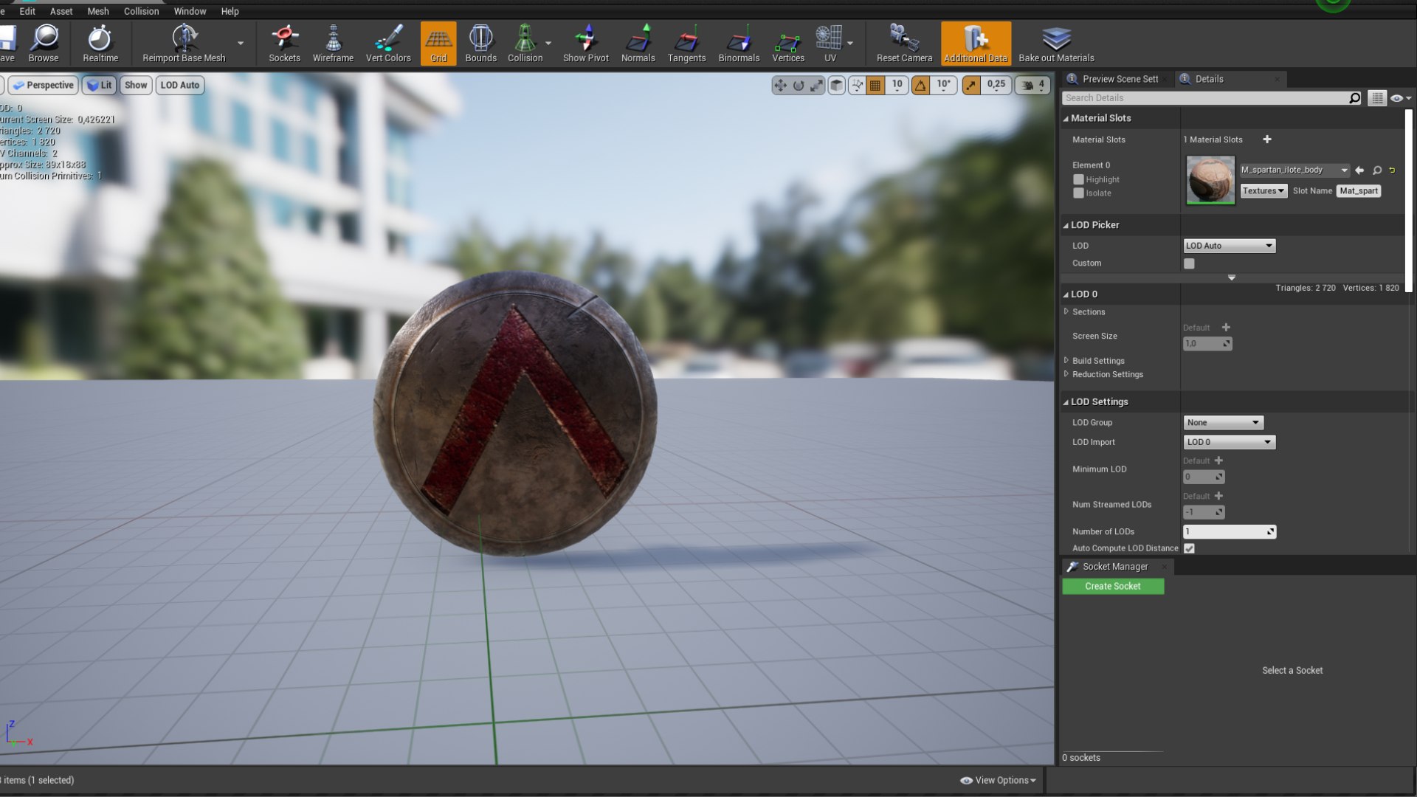Click the Show Pivot tool
Image resolution: width=1417 pixels, height=797 pixels.
[x=586, y=43]
